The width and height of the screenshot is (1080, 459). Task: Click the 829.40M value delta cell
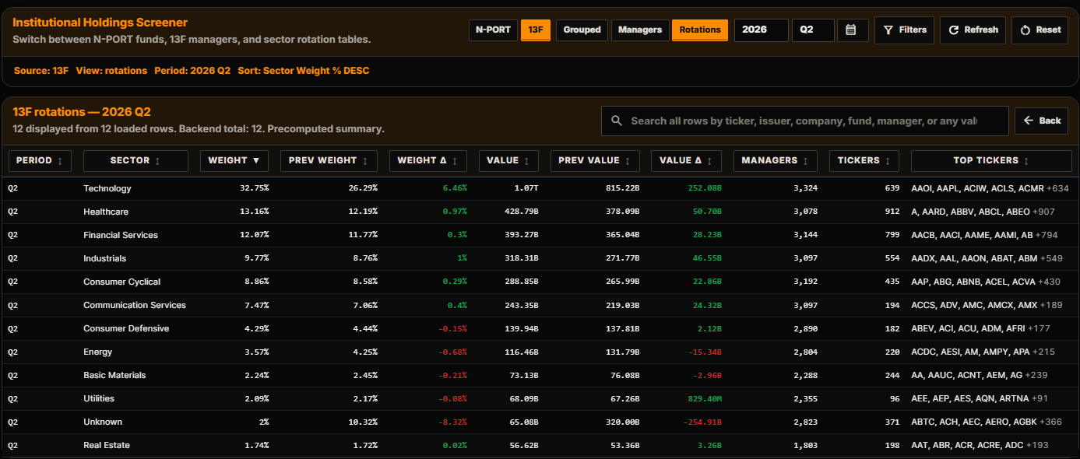click(x=705, y=398)
